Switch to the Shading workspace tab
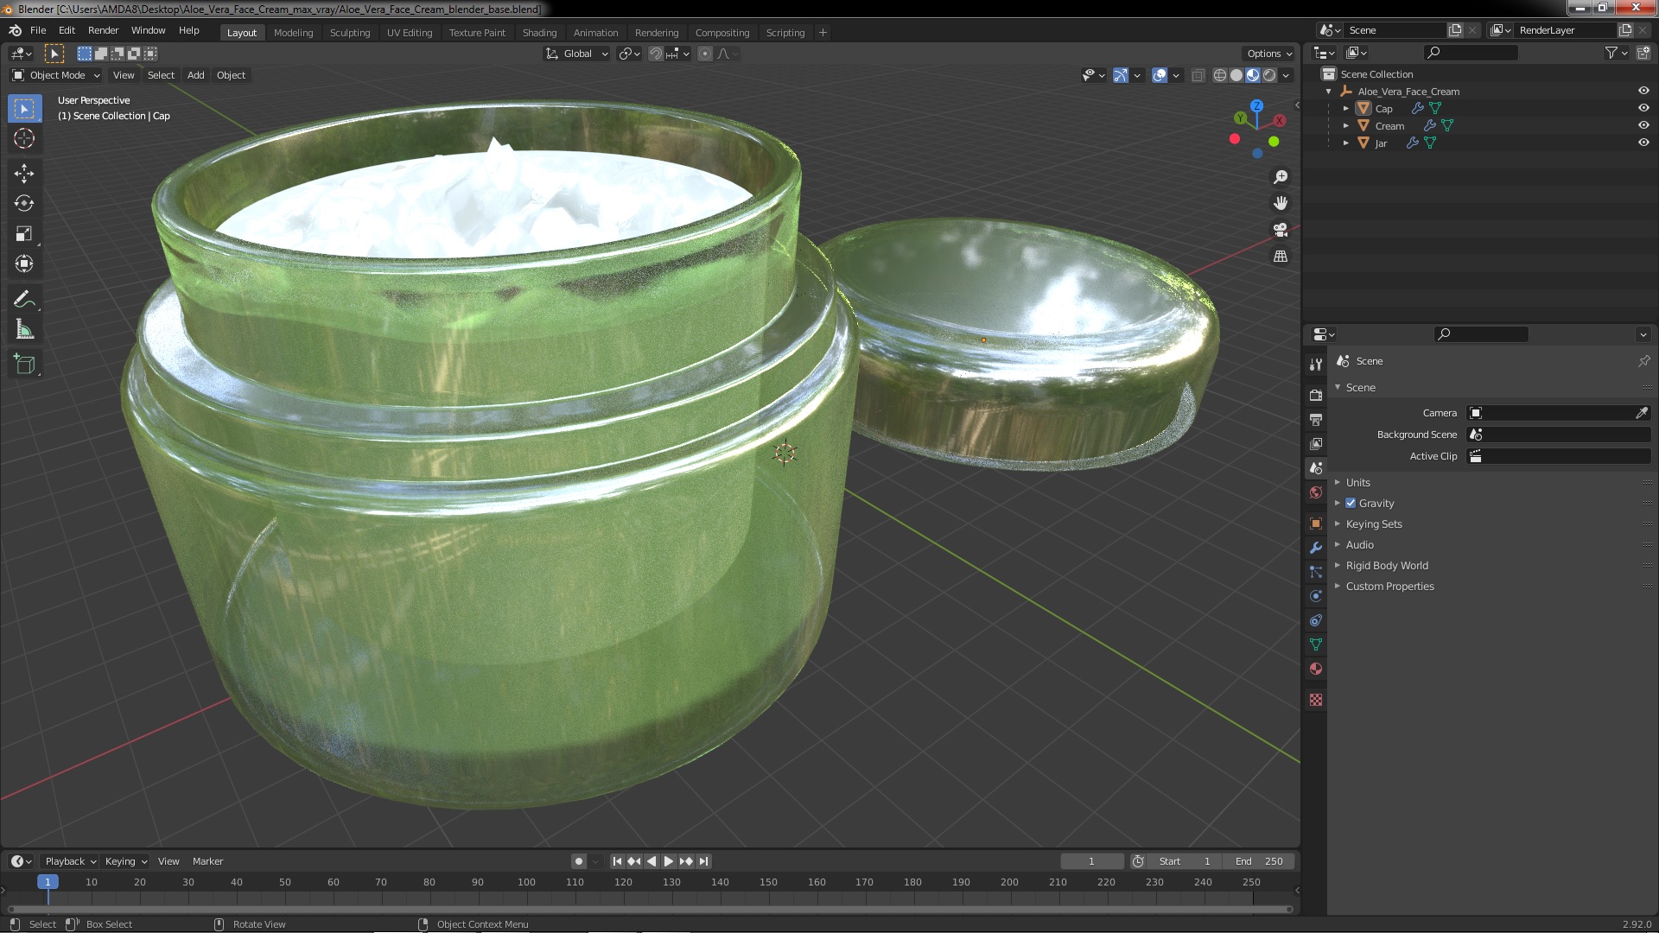1659x933 pixels. [539, 33]
